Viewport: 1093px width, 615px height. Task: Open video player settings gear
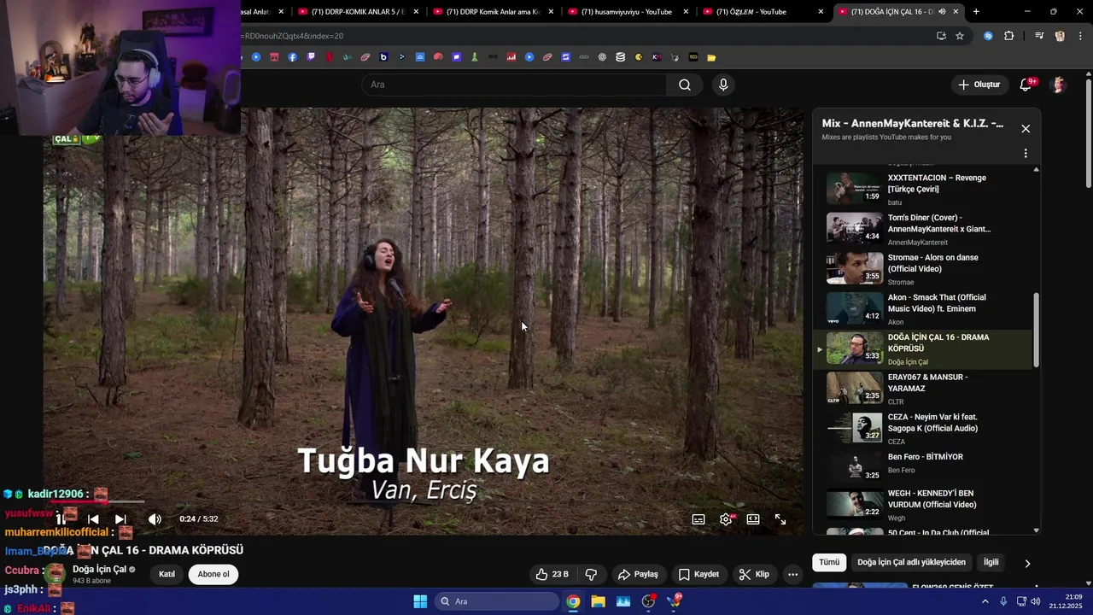(726, 519)
